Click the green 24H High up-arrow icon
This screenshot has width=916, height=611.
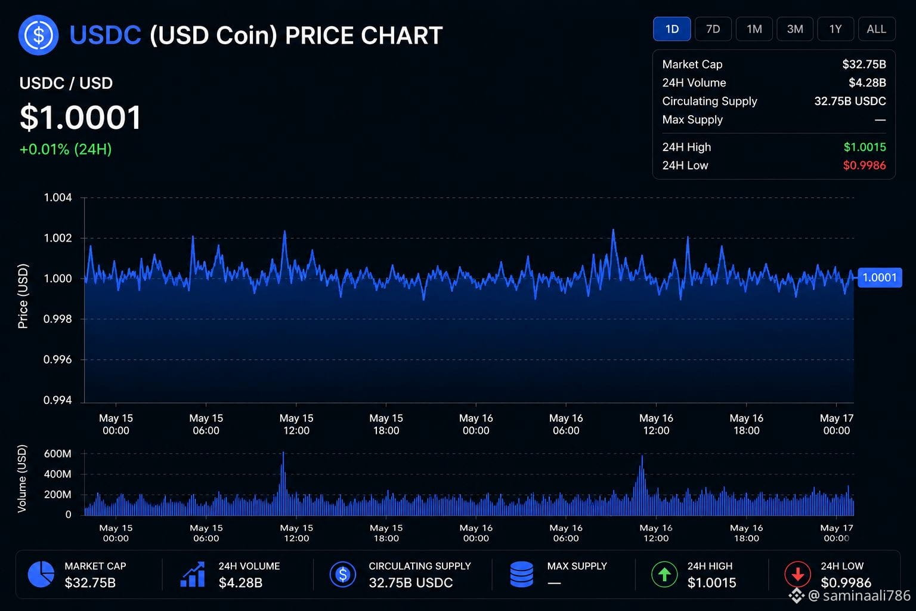coord(664,575)
